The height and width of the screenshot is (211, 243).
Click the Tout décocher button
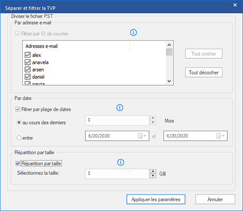tap(204, 72)
